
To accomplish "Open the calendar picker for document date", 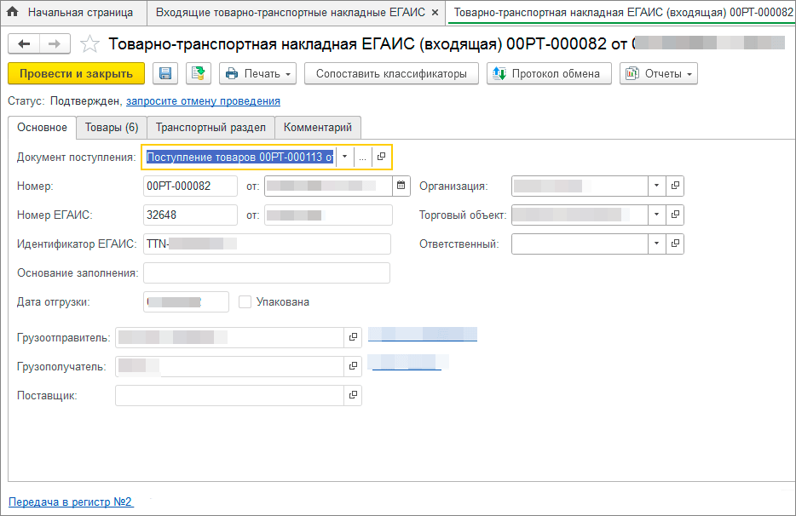I will 401,186.
